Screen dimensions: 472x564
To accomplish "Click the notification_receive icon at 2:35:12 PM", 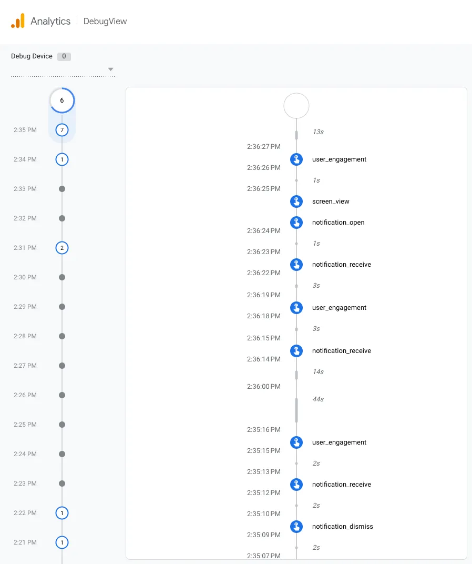I will coord(296,484).
